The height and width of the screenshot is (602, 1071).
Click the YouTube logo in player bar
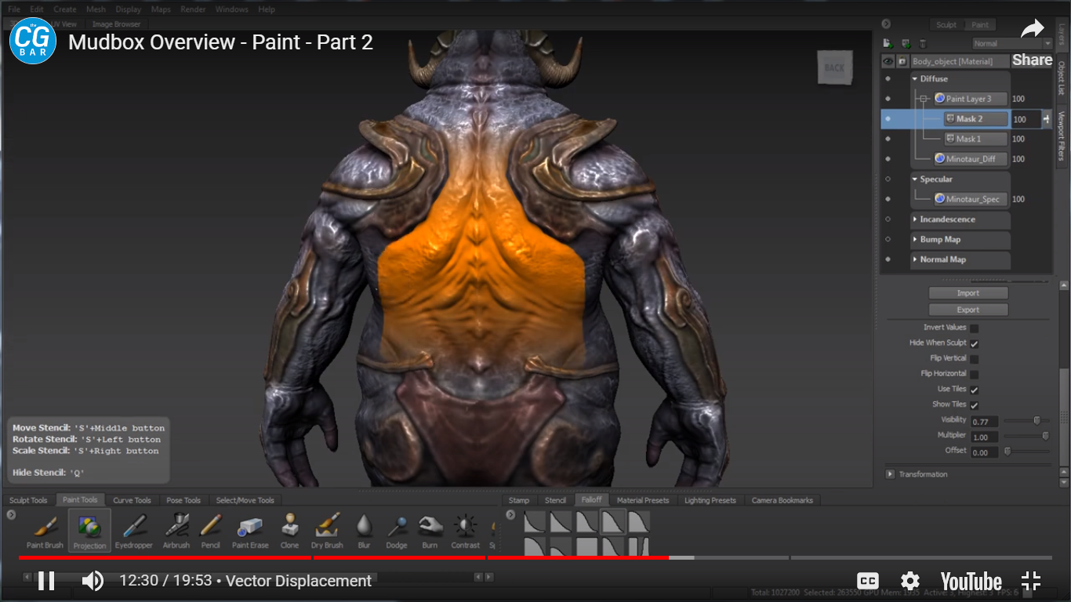[x=971, y=581]
